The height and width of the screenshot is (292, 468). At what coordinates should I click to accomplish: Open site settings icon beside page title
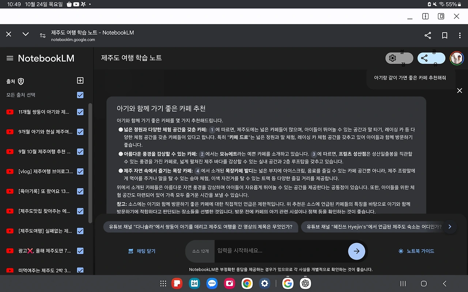(43, 35)
